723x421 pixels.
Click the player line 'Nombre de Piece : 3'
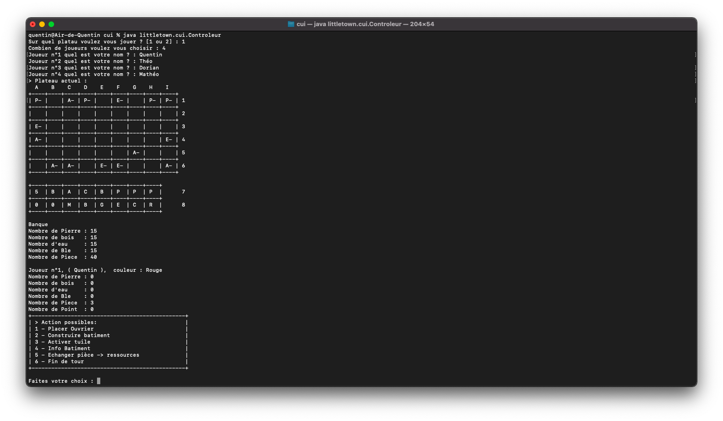(x=61, y=303)
